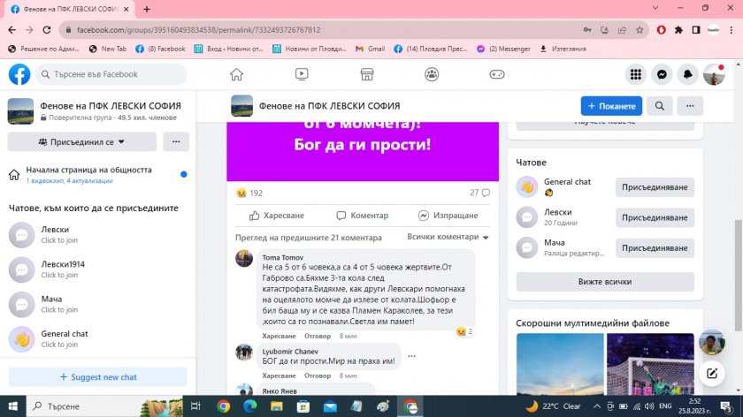Image resolution: width=743 pixels, height=417 pixels.
Task: Click the Поканете invite button
Action: [x=611, y=106]
